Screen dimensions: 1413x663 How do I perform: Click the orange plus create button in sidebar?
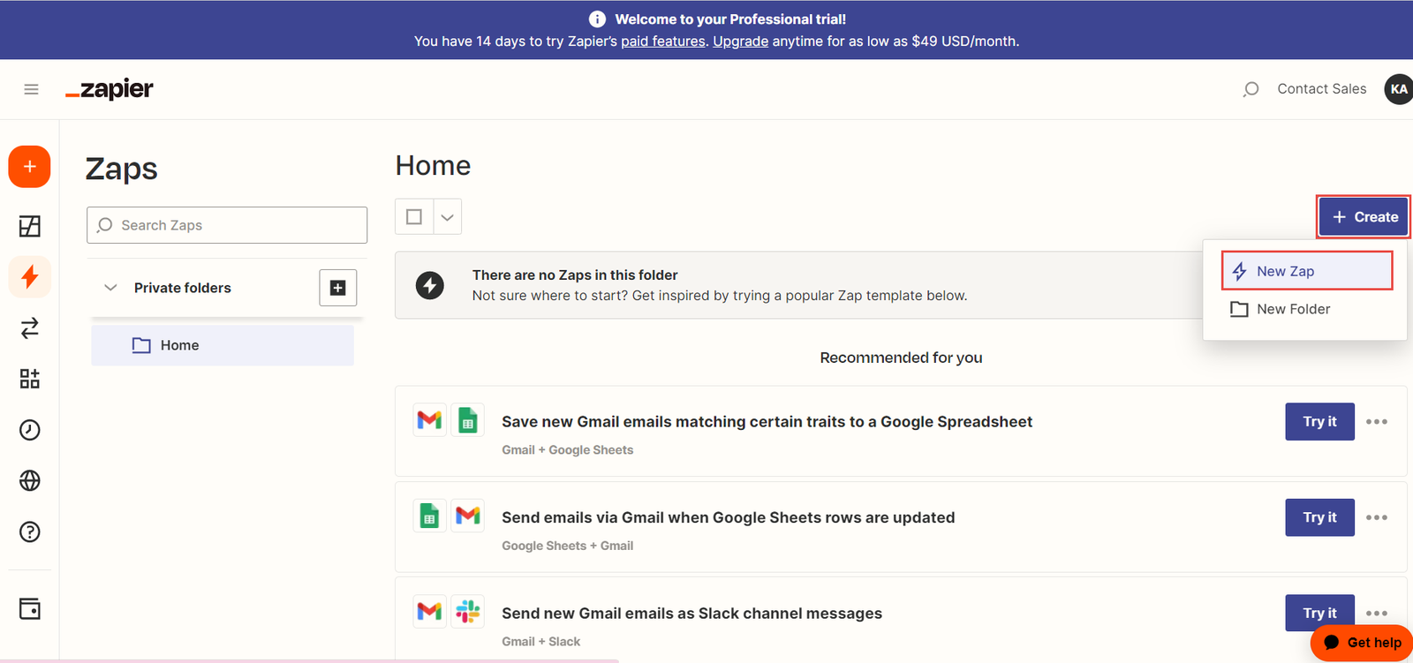(29, 167)
